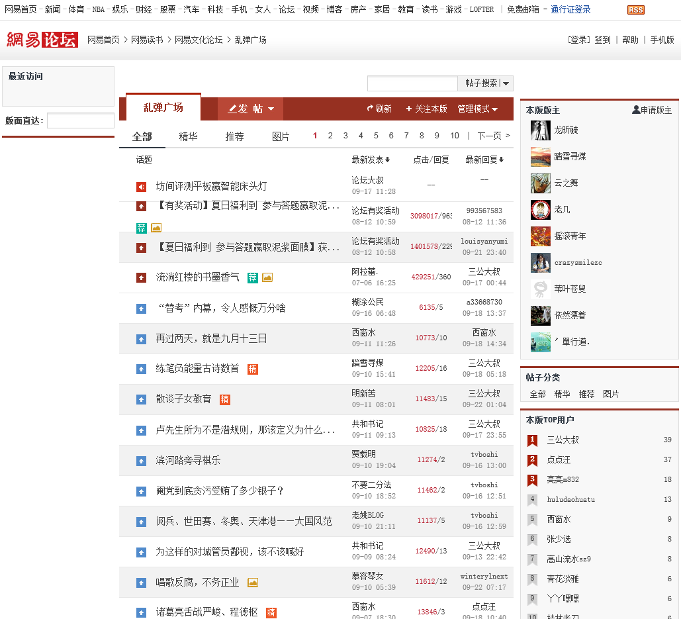Click inside the post search box
This screenshot has width=681, height=619.
pyautogui.click(x=412, y=83)
